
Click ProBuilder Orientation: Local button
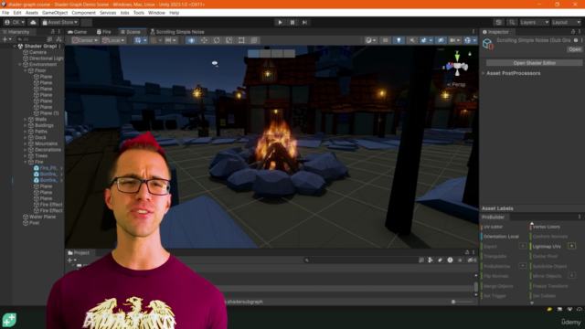coord(501,237)
